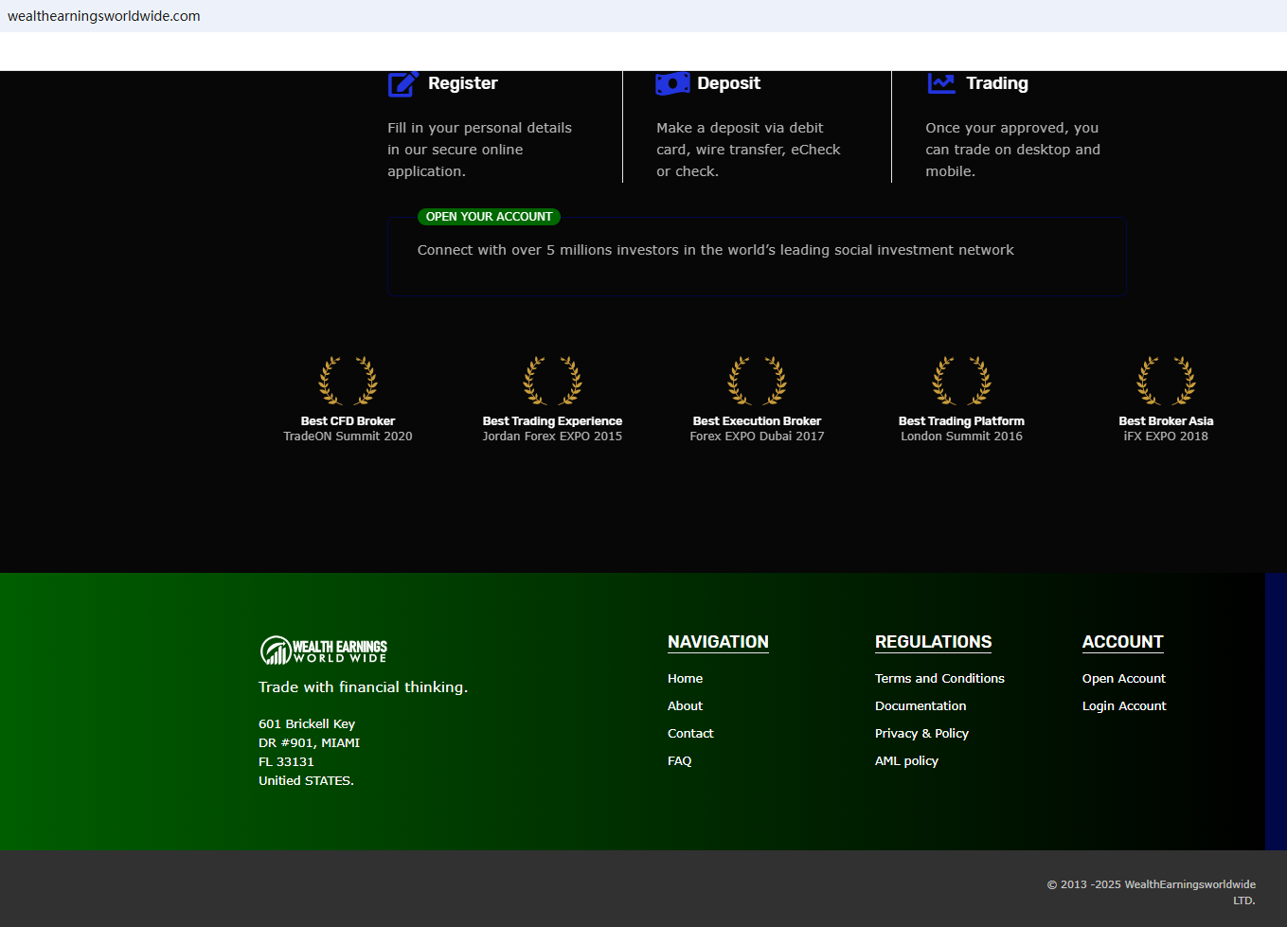
Task: Open the About footer link
Action: pyautogui.click(x=685, y=706)
